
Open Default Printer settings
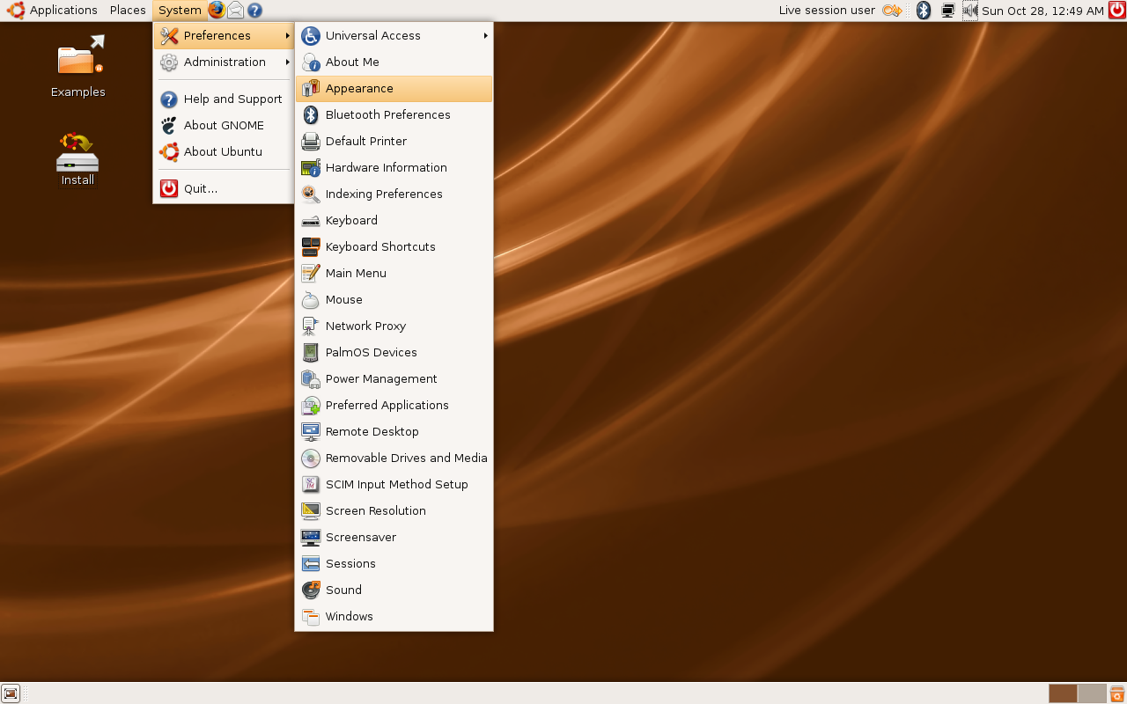(x=394, y=141)
